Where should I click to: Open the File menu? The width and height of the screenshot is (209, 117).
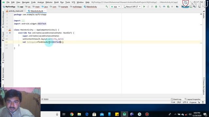pyautogui.click(x=8, y=2)
